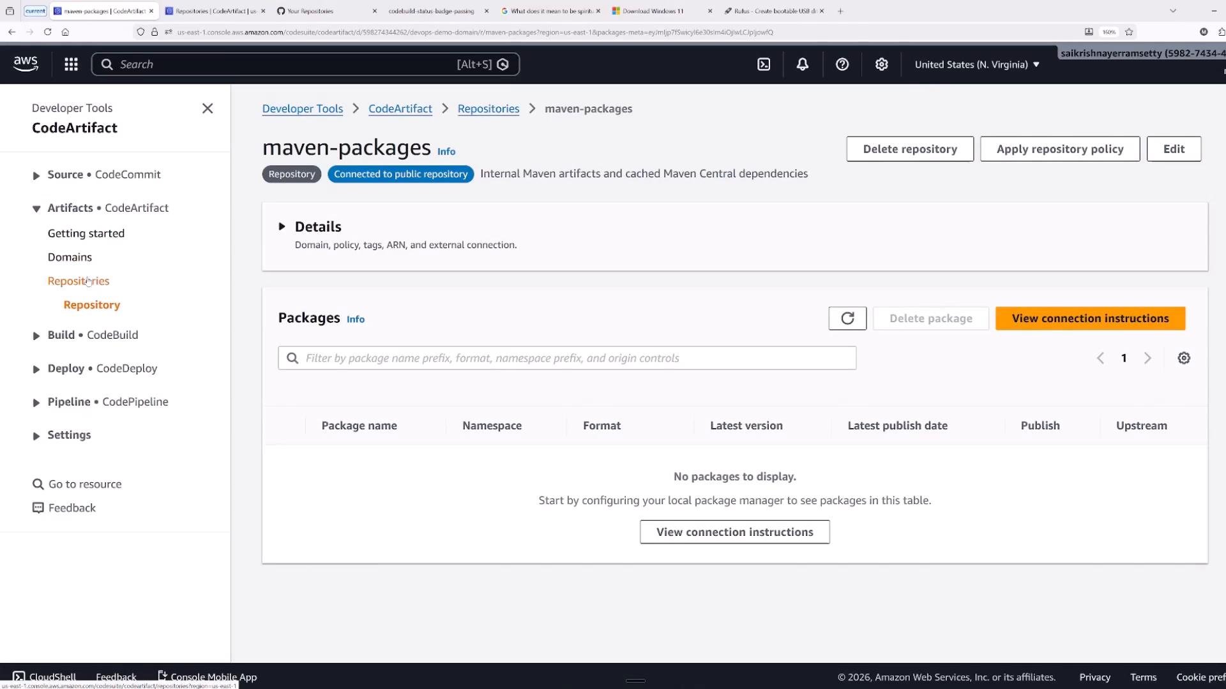Open Go to resource search
The height and width of the screenshot is (689, 1226).
tap(77, 484)
